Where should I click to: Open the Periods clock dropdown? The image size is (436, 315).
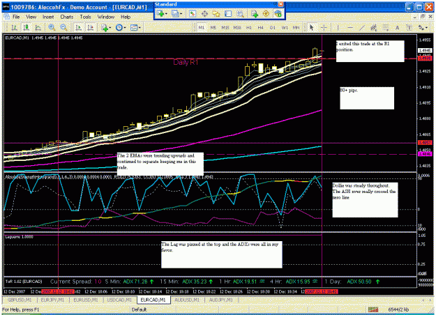[x=121, y=27]
